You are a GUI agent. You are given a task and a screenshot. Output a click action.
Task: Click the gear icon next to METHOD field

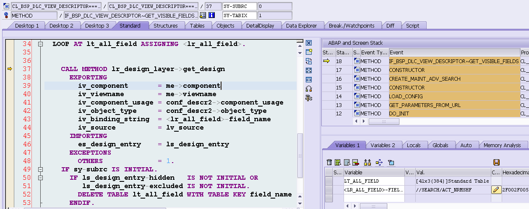coord(6,15)
